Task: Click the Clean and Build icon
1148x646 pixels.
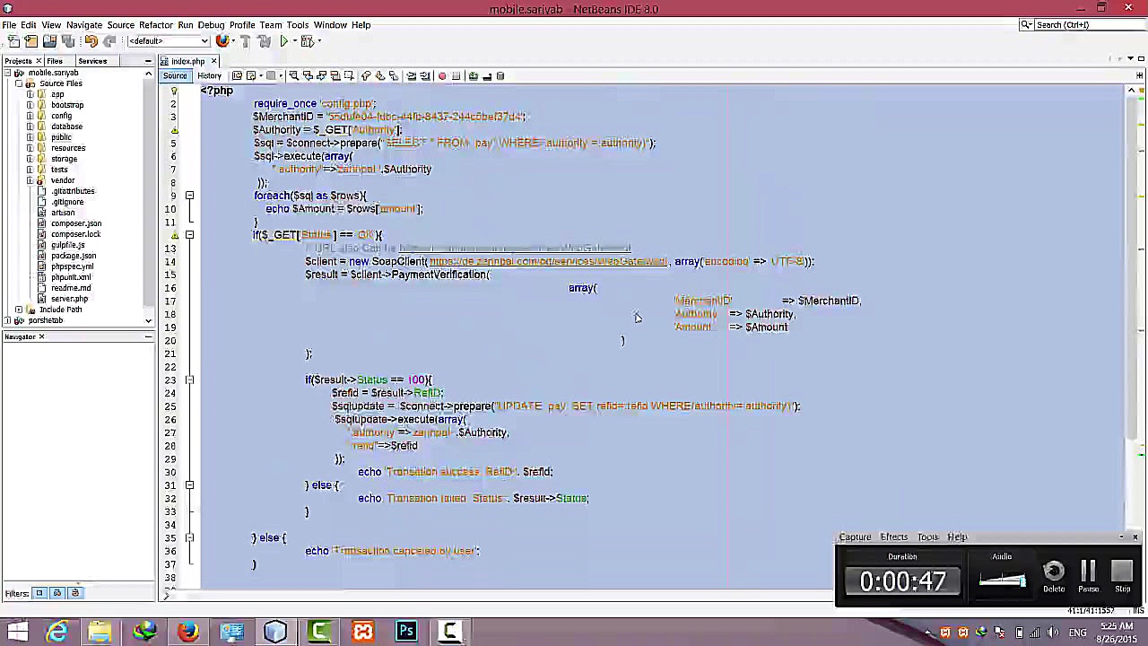Action: (x=265, y=41)
